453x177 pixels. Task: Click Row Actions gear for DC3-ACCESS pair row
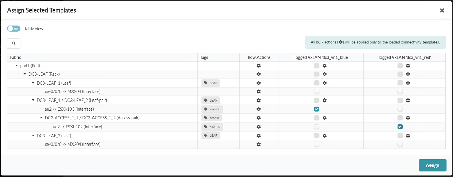click(259, 118)
